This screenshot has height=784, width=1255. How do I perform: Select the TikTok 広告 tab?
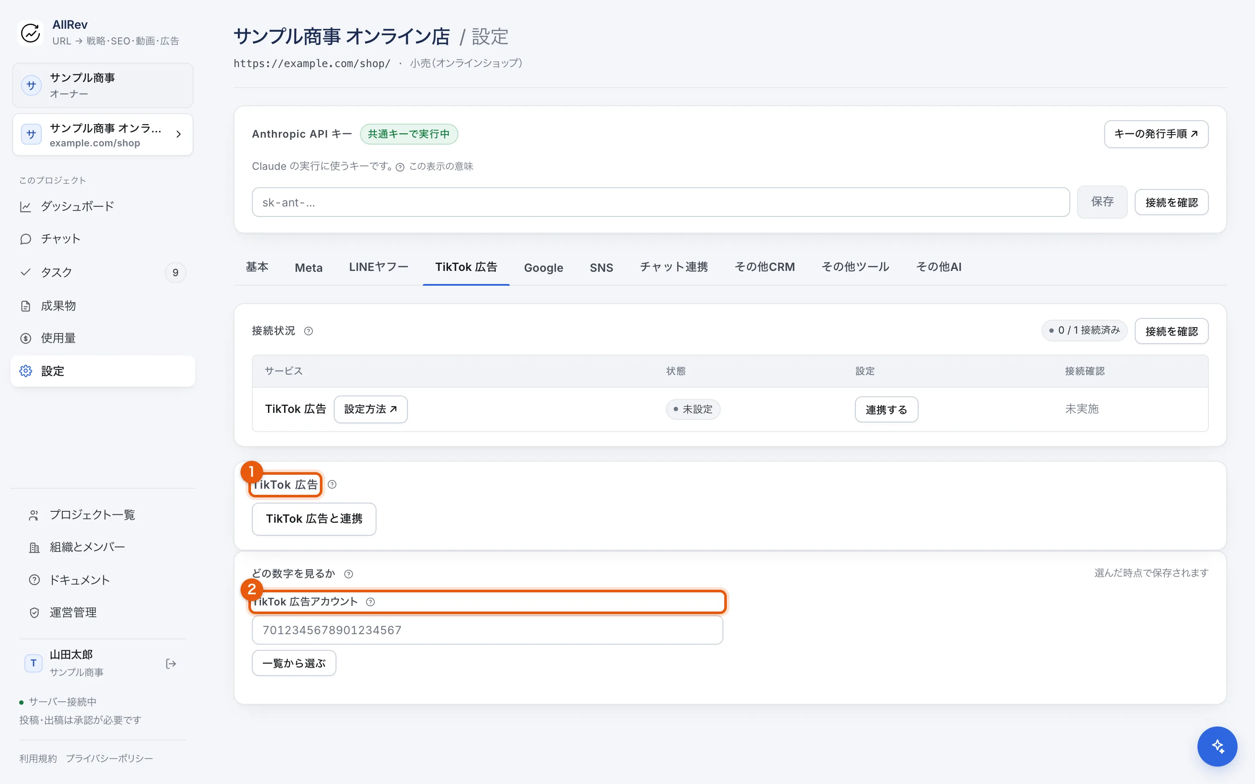coord(466,267)
